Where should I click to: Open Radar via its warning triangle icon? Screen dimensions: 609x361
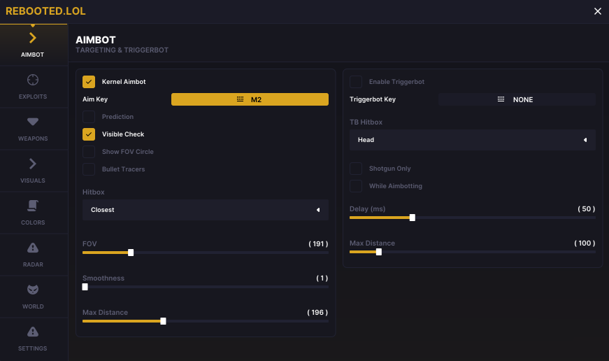pyautogui.click(x=33, y=248)
